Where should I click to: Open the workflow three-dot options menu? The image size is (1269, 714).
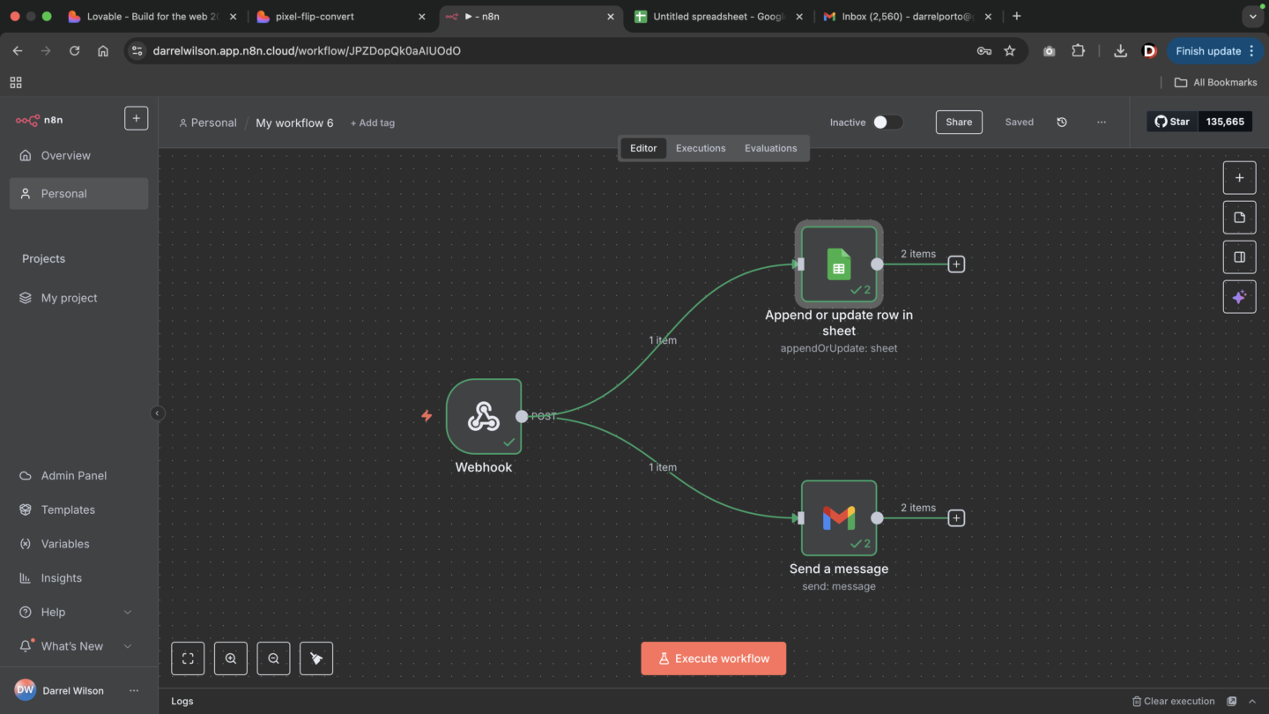1102,123
